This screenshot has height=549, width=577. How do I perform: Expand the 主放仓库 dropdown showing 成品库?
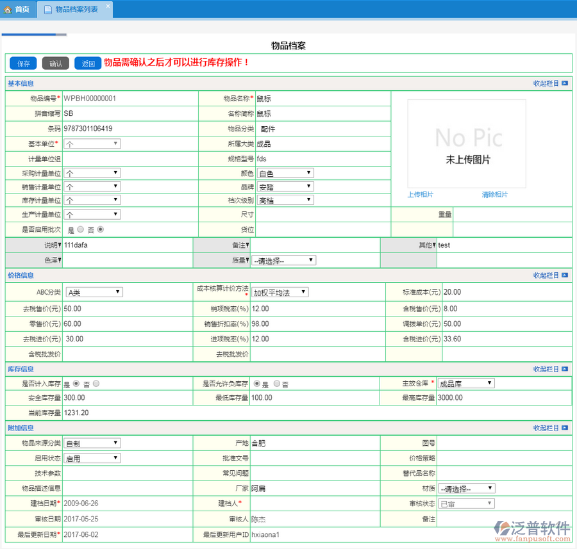click(465, 383)
